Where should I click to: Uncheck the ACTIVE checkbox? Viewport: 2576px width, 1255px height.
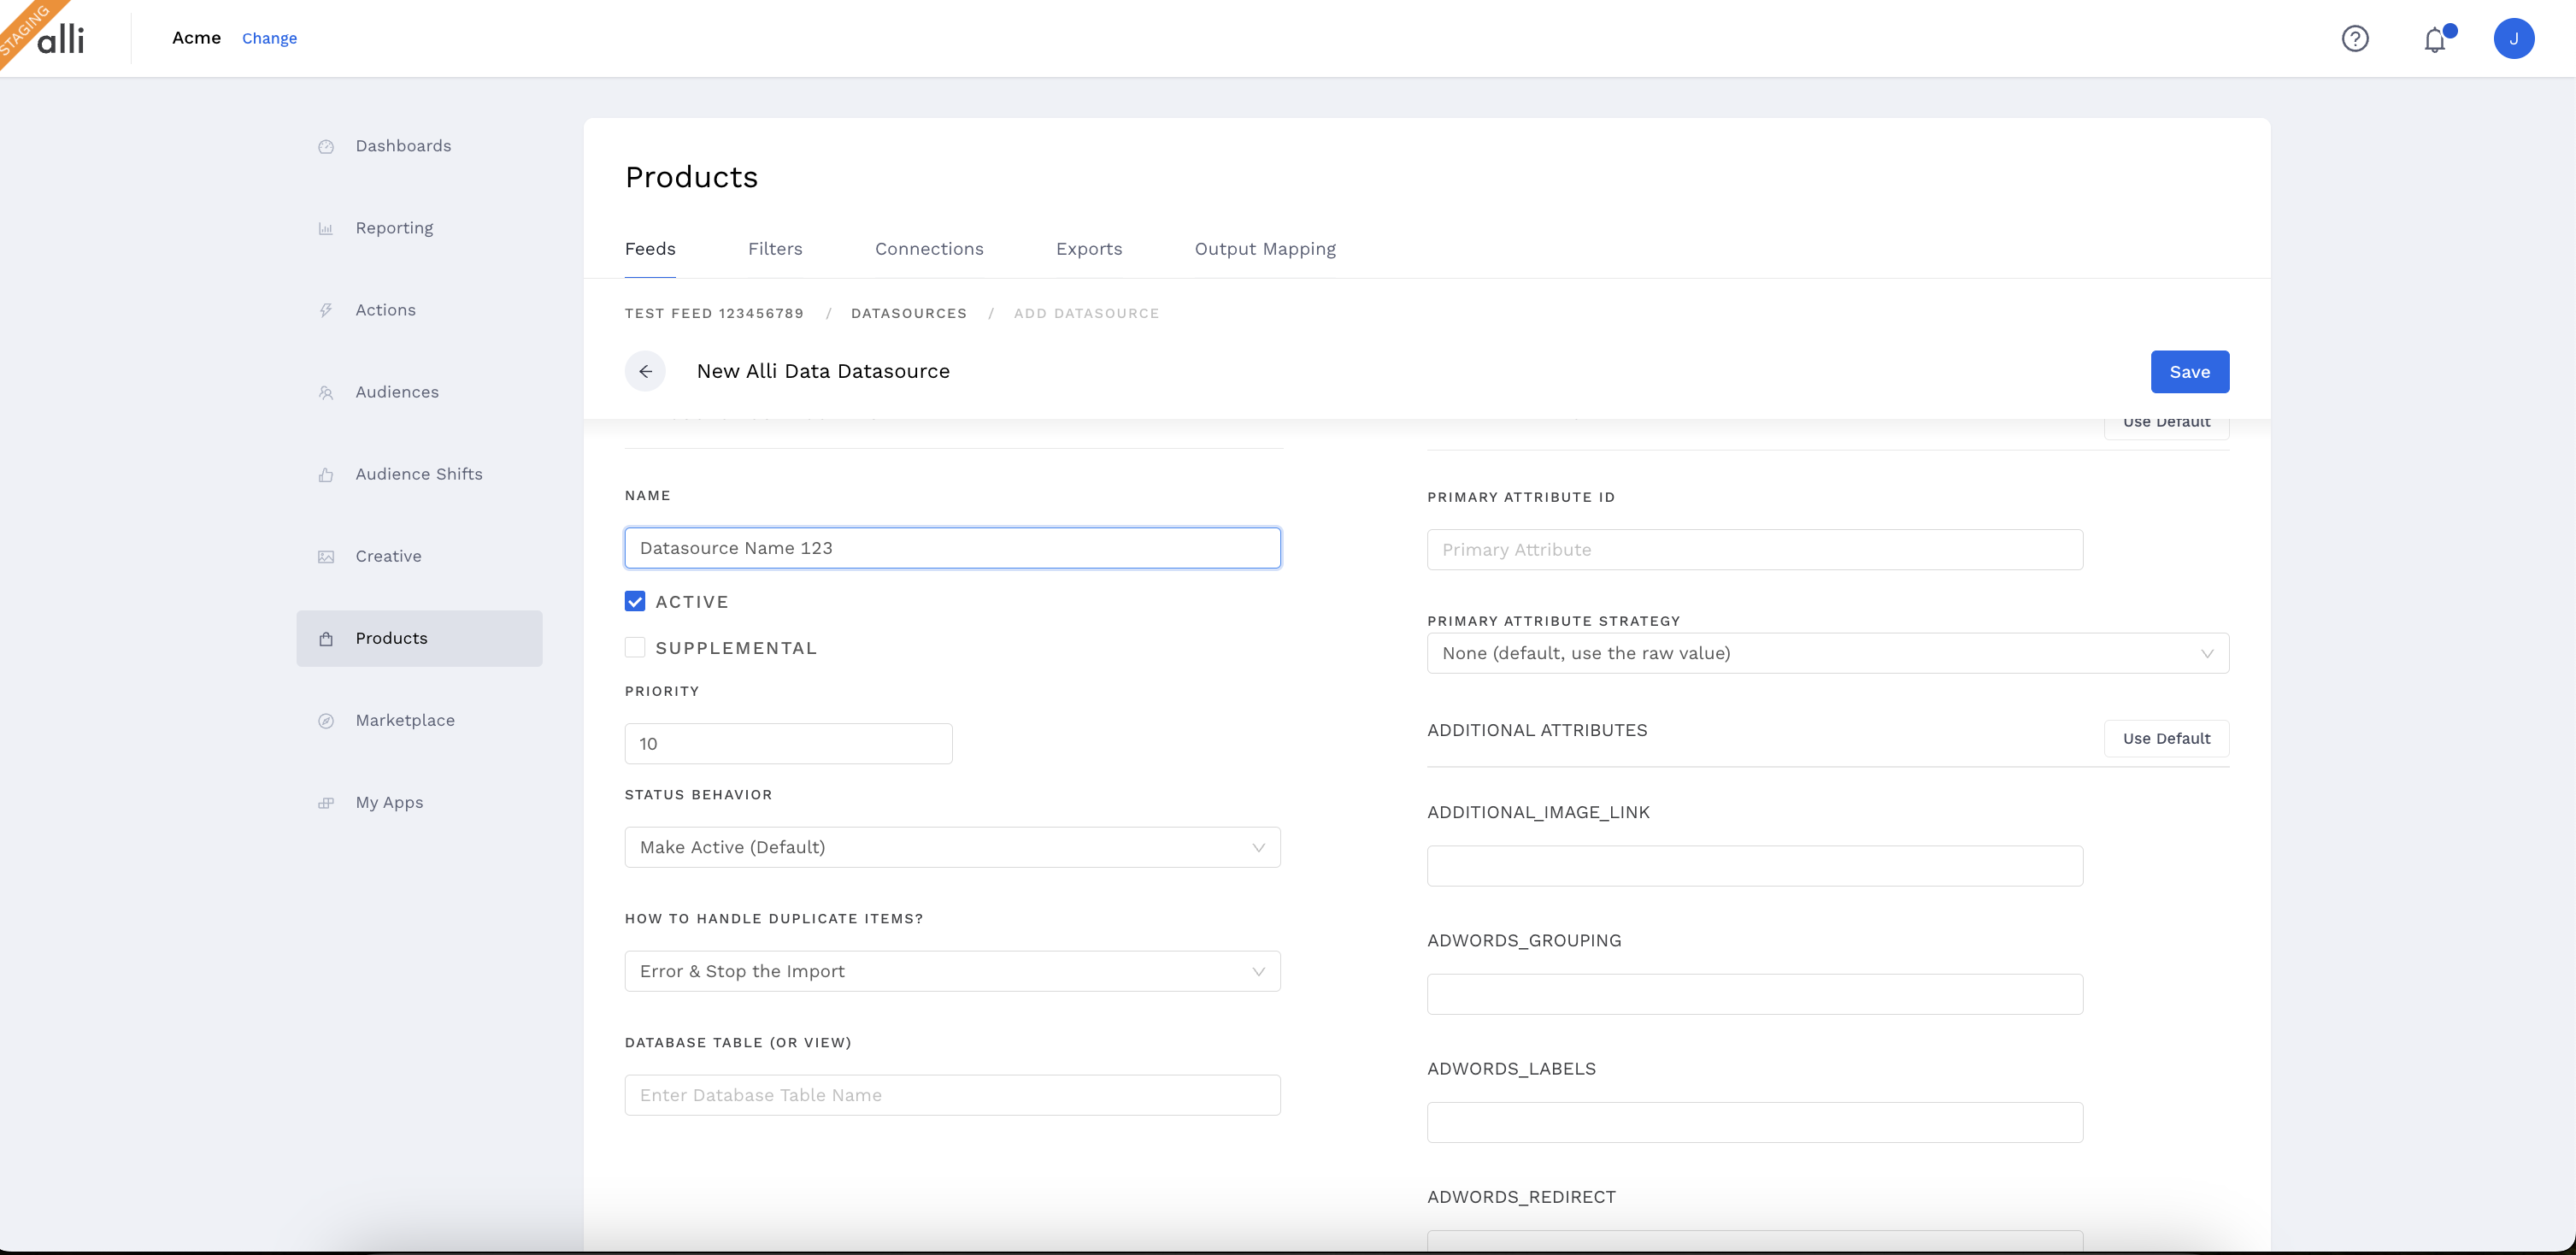point(635,601)
